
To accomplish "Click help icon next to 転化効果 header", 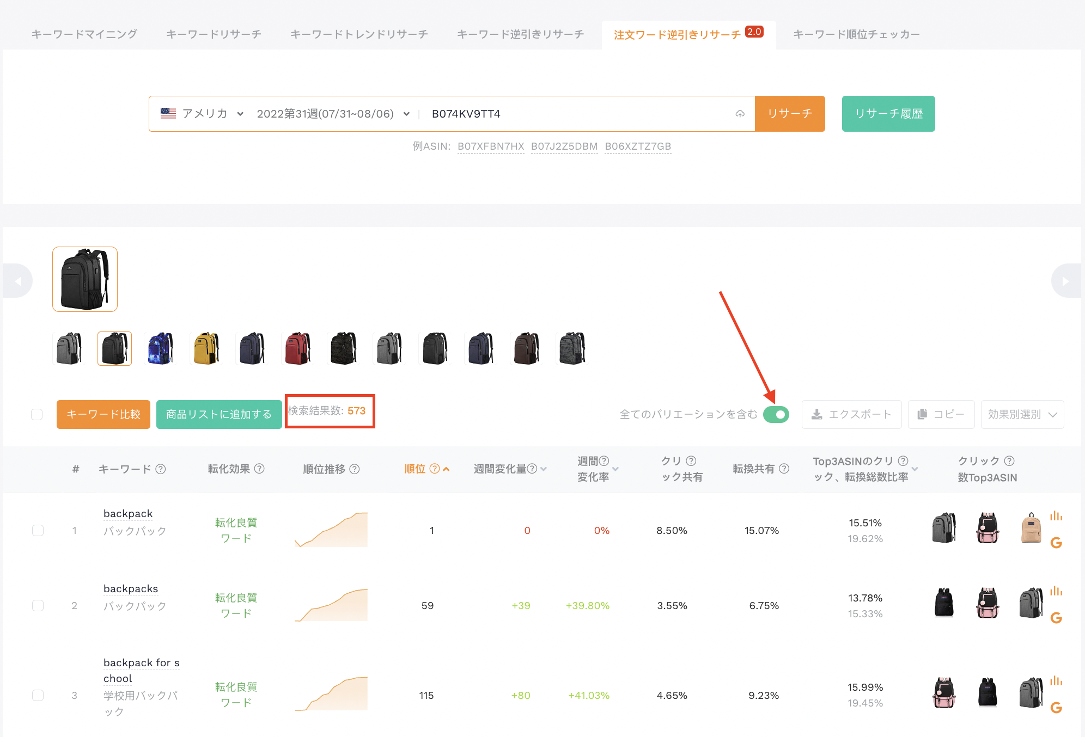I will (x=259, y=468).
